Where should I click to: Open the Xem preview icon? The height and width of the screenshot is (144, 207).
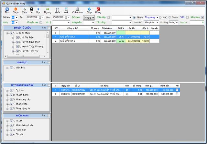click(x=25, y=9)
